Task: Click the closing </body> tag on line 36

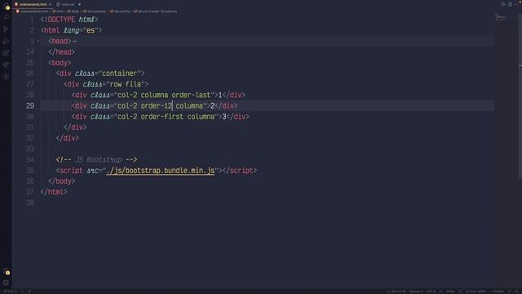Action: pos(62,181)
